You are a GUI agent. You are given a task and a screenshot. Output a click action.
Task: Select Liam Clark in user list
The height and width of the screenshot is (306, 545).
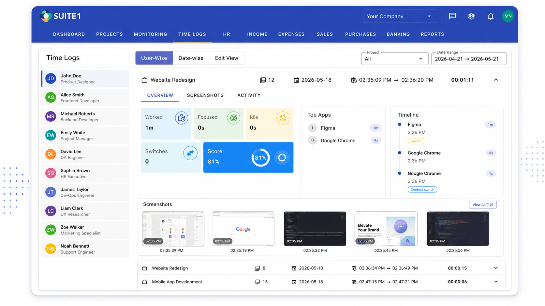coord(85,211)
